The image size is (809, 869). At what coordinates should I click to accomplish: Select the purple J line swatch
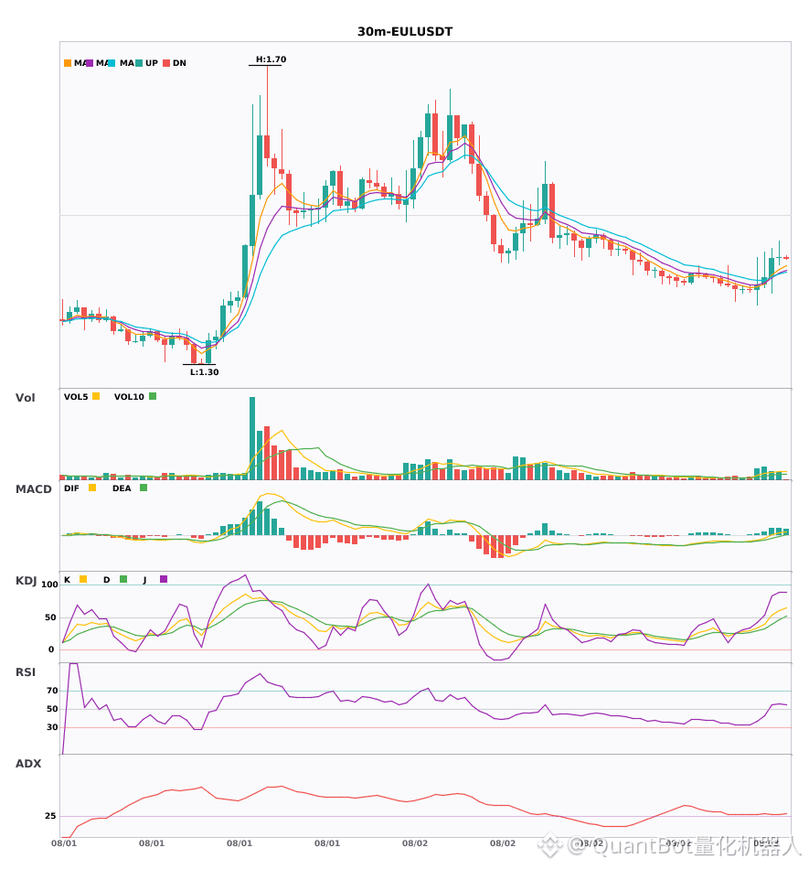[x=164, y=579]
